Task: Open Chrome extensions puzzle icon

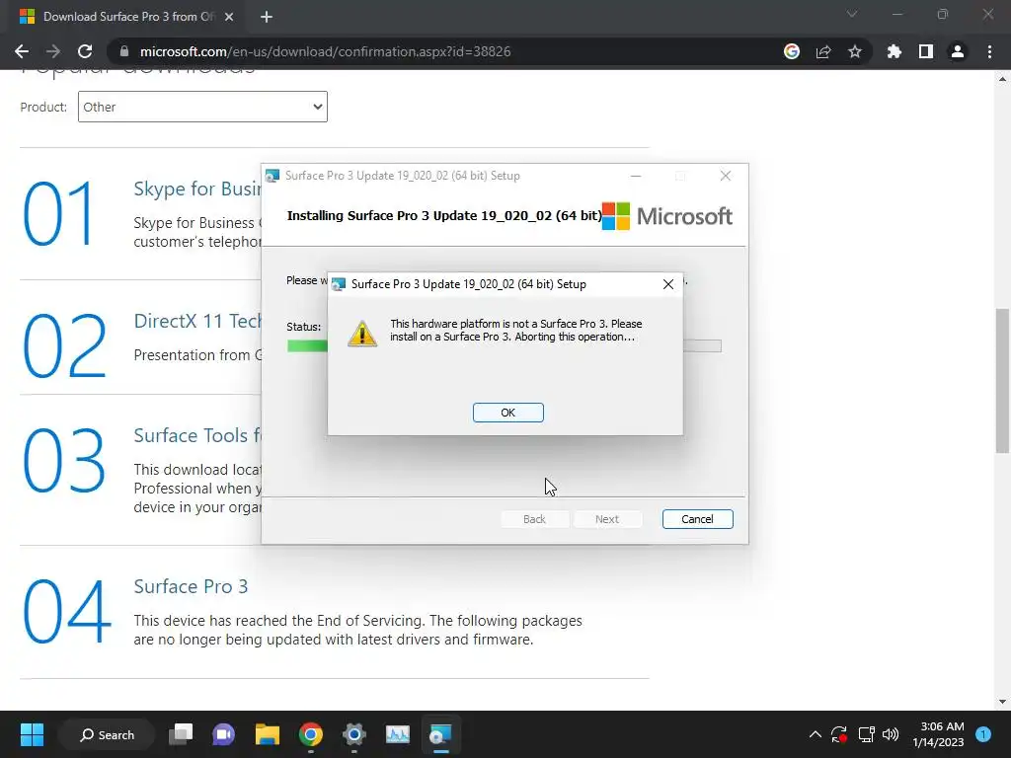Action: click(x=894, y=51)
